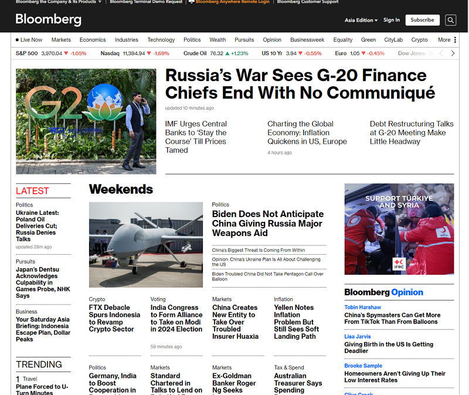Open FTX Debacle Spurs Indonesia story
This screenshot has width=469, height=395.
(x=114, y=318)
